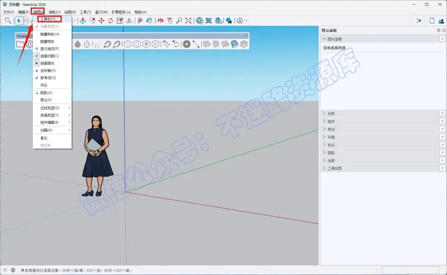Toggle 剖面切割(C) option
The height and width of the screenshot is (275, 447).
point(52,56)
